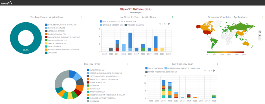The height and width of the screenshot is (104, 265).
Task: Toggle MAYER BROWN LLP legend entry
Action: 96,92
